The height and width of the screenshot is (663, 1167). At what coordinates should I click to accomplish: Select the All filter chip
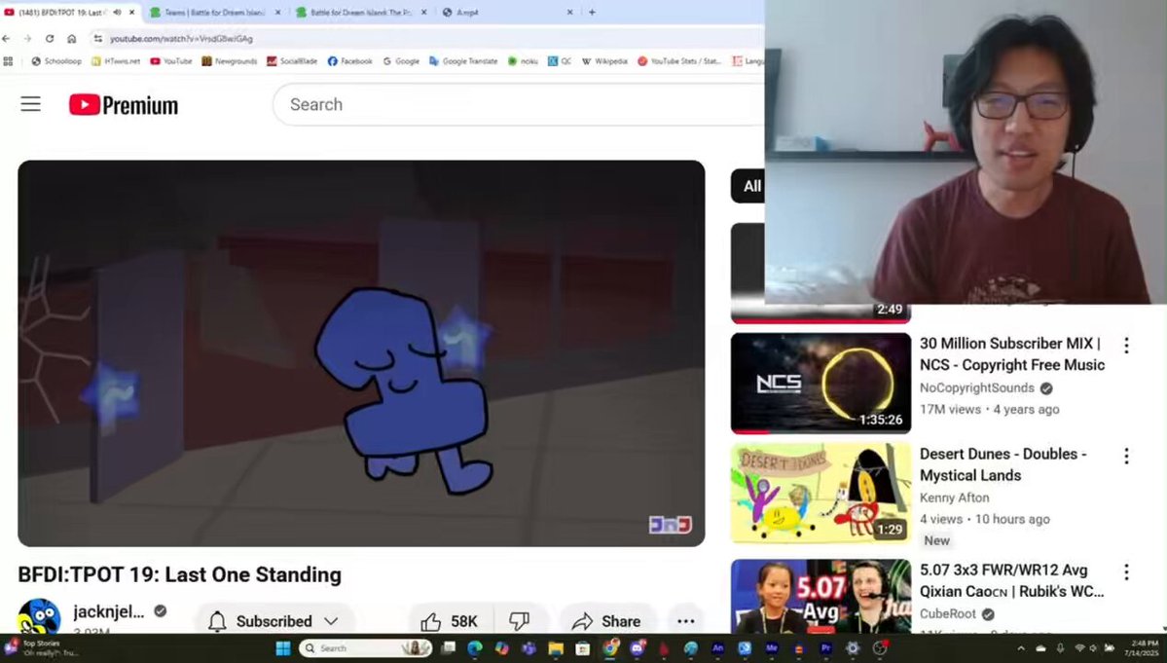tap(748, 186)
